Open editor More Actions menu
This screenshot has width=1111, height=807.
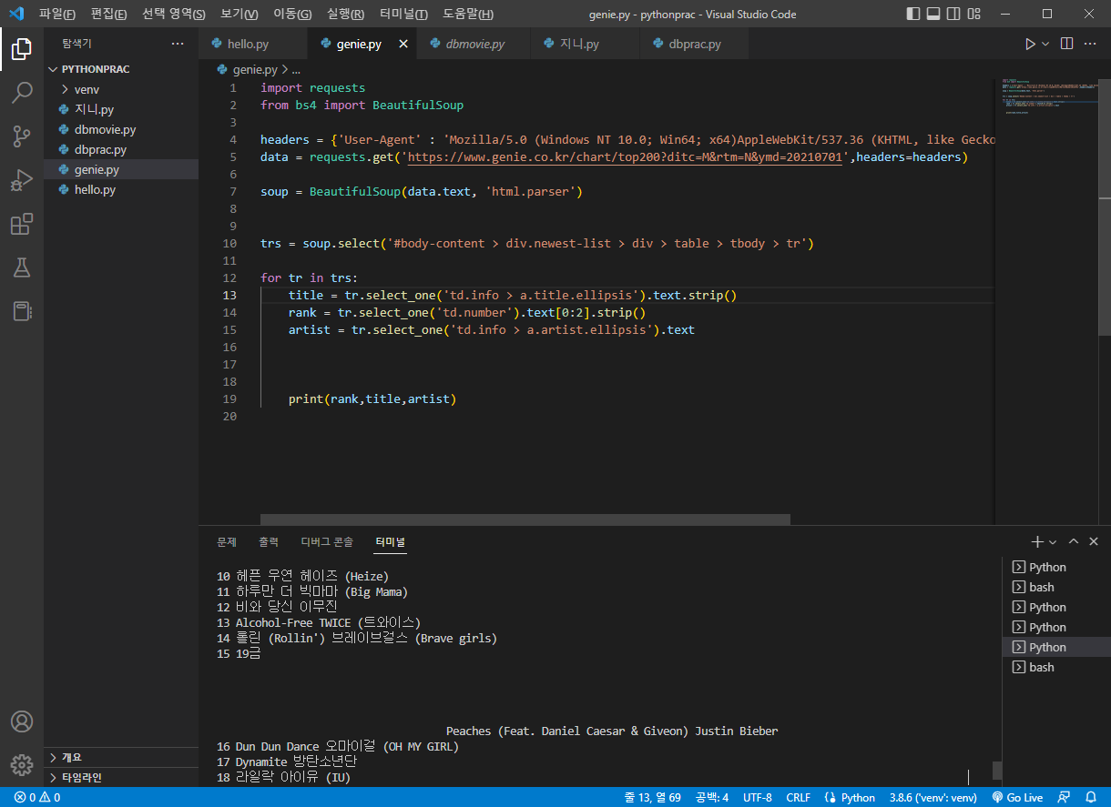click(x=1090, y=44)
